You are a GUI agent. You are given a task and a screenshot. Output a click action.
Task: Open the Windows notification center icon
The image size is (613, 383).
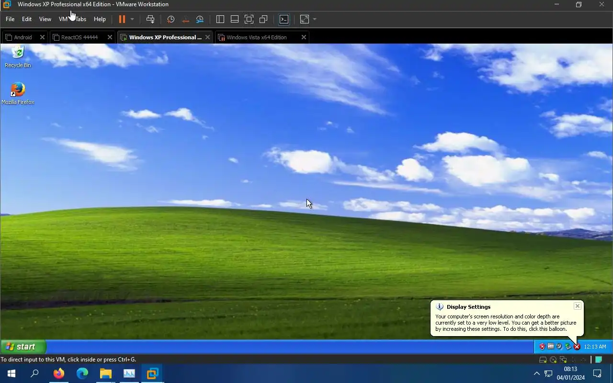pyautogui.click(x=597, y=373)
